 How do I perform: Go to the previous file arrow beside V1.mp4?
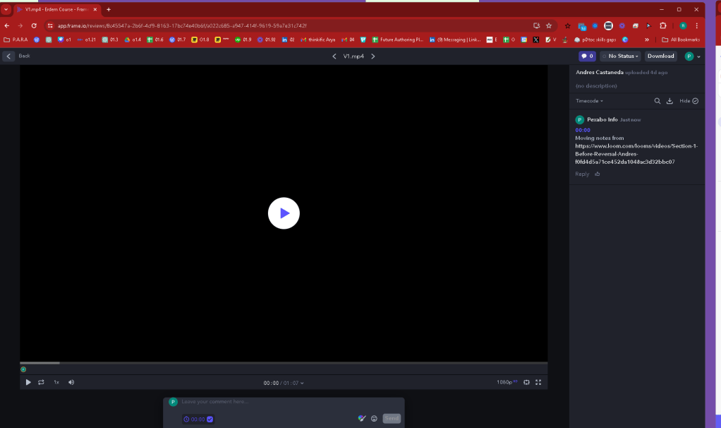click(x=334, y=56)
